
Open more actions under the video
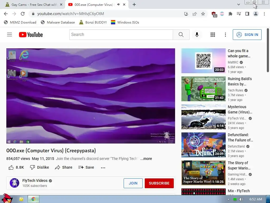[103, 167]
